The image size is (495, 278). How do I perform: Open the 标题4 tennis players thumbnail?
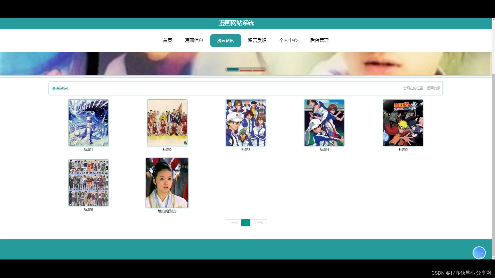coord(324,123)
